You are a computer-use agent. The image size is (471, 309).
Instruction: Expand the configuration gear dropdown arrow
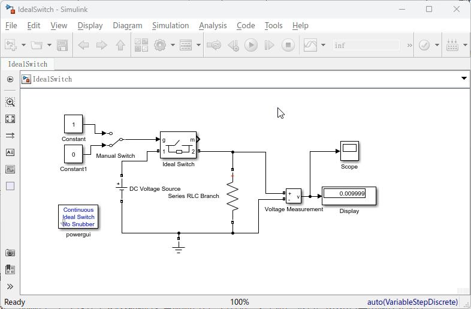point(173,46)
